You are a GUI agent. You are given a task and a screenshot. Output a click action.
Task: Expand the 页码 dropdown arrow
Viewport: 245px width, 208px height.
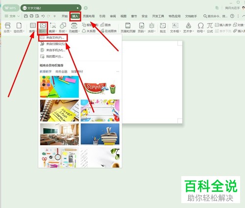145,31
